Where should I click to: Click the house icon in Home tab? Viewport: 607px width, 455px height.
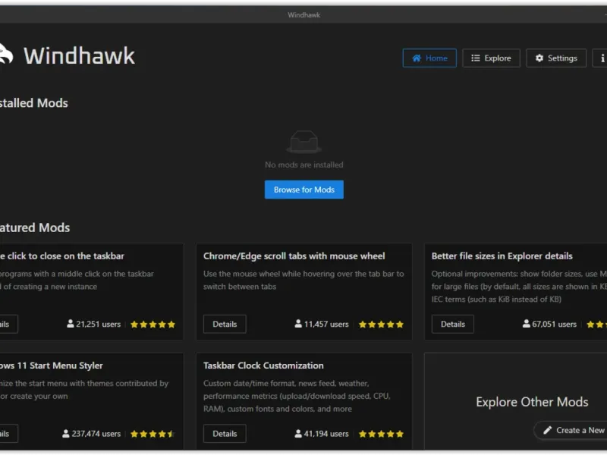click(x=417, y=58)
